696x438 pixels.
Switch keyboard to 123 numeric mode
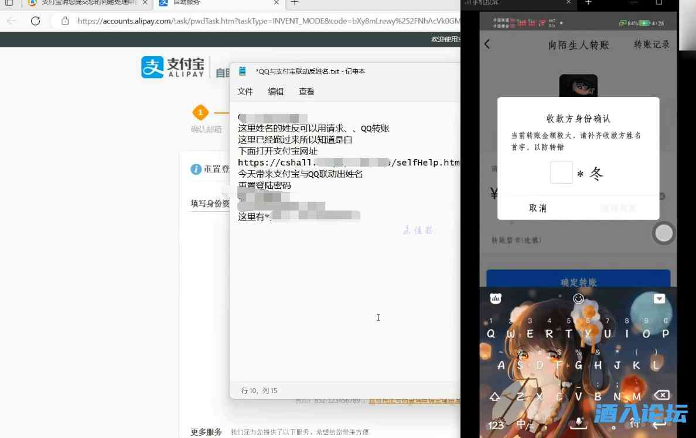(496, 425)
